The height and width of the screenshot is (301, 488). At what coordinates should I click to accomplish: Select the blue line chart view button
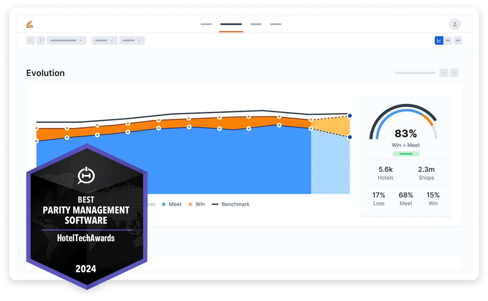(x=439, y=41)
